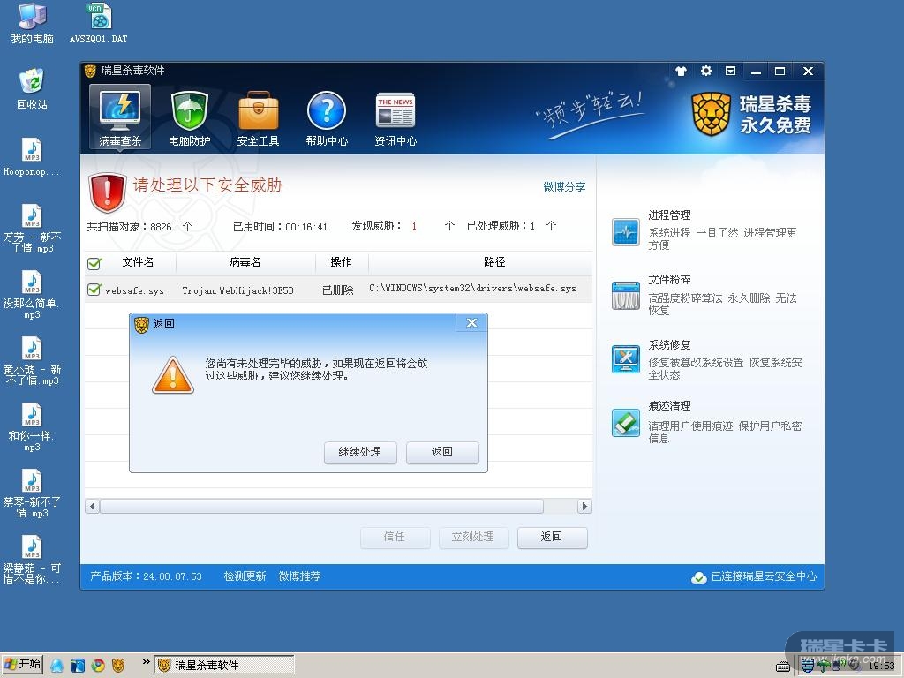Click the 立刻处理 button
The width and height of the screenshot is (904, 678).
click(x=473, y=538)
